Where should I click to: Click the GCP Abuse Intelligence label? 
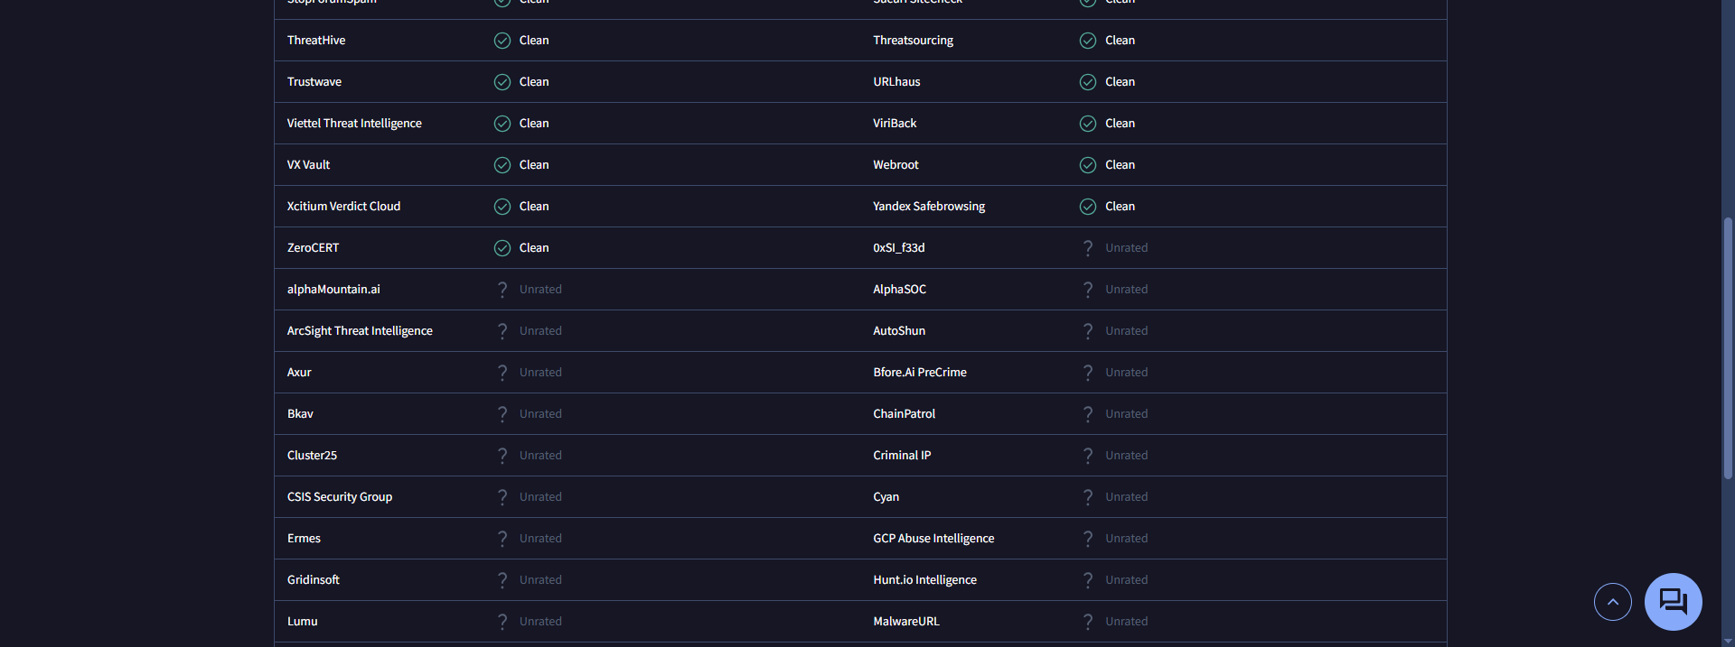coord(933,539)
